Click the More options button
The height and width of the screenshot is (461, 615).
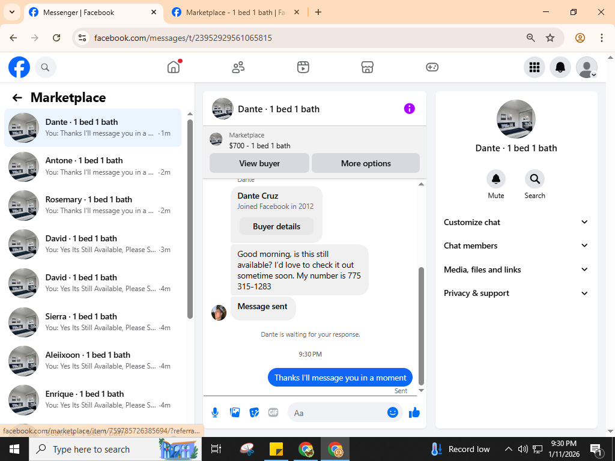(366, 163)
